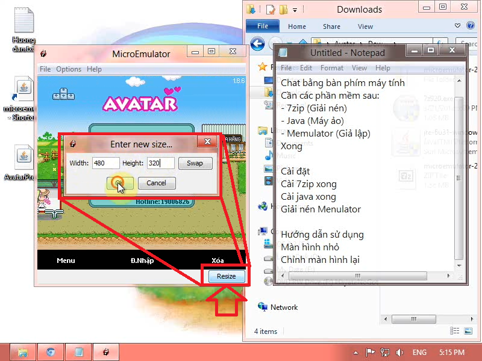Click the Resize button in MicroEmulator
Viewport: 482px width, 361px height.
coord(227,276)
